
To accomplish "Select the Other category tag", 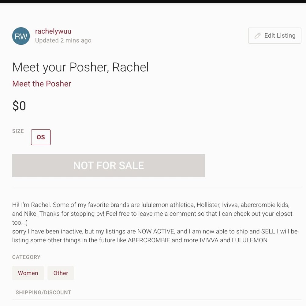I will click(61, 273).
